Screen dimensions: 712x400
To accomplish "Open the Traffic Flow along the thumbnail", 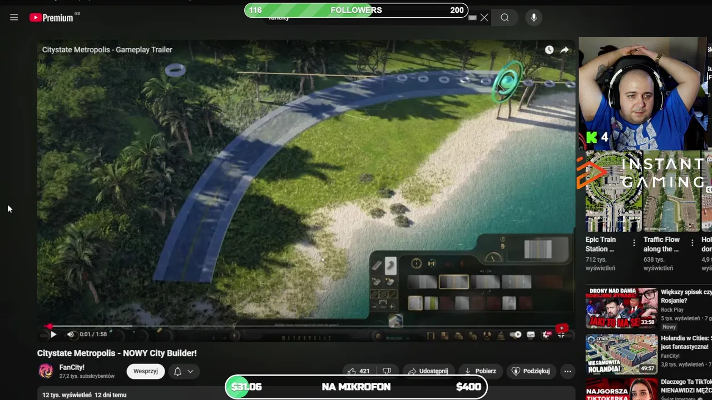I will point(671,191).
